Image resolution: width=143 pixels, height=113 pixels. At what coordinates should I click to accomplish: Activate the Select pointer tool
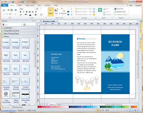pyautogui.click(x=51, y=12)
